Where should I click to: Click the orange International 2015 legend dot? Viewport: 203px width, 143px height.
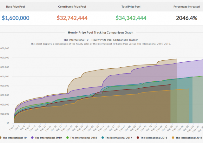click(173, 138)
